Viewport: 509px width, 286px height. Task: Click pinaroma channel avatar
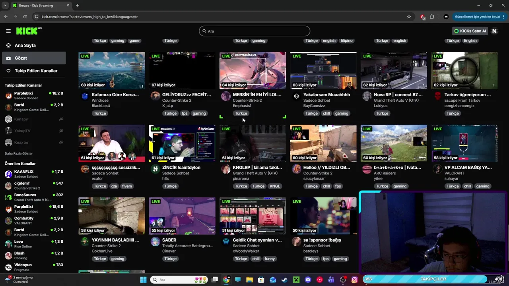(x=226, y=169)
